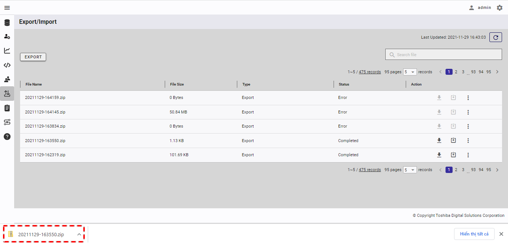The height and width of the screenshot is (244, 508).
Task: Open more actions for 20211129-164159.zip
Action: coord(468,98)
